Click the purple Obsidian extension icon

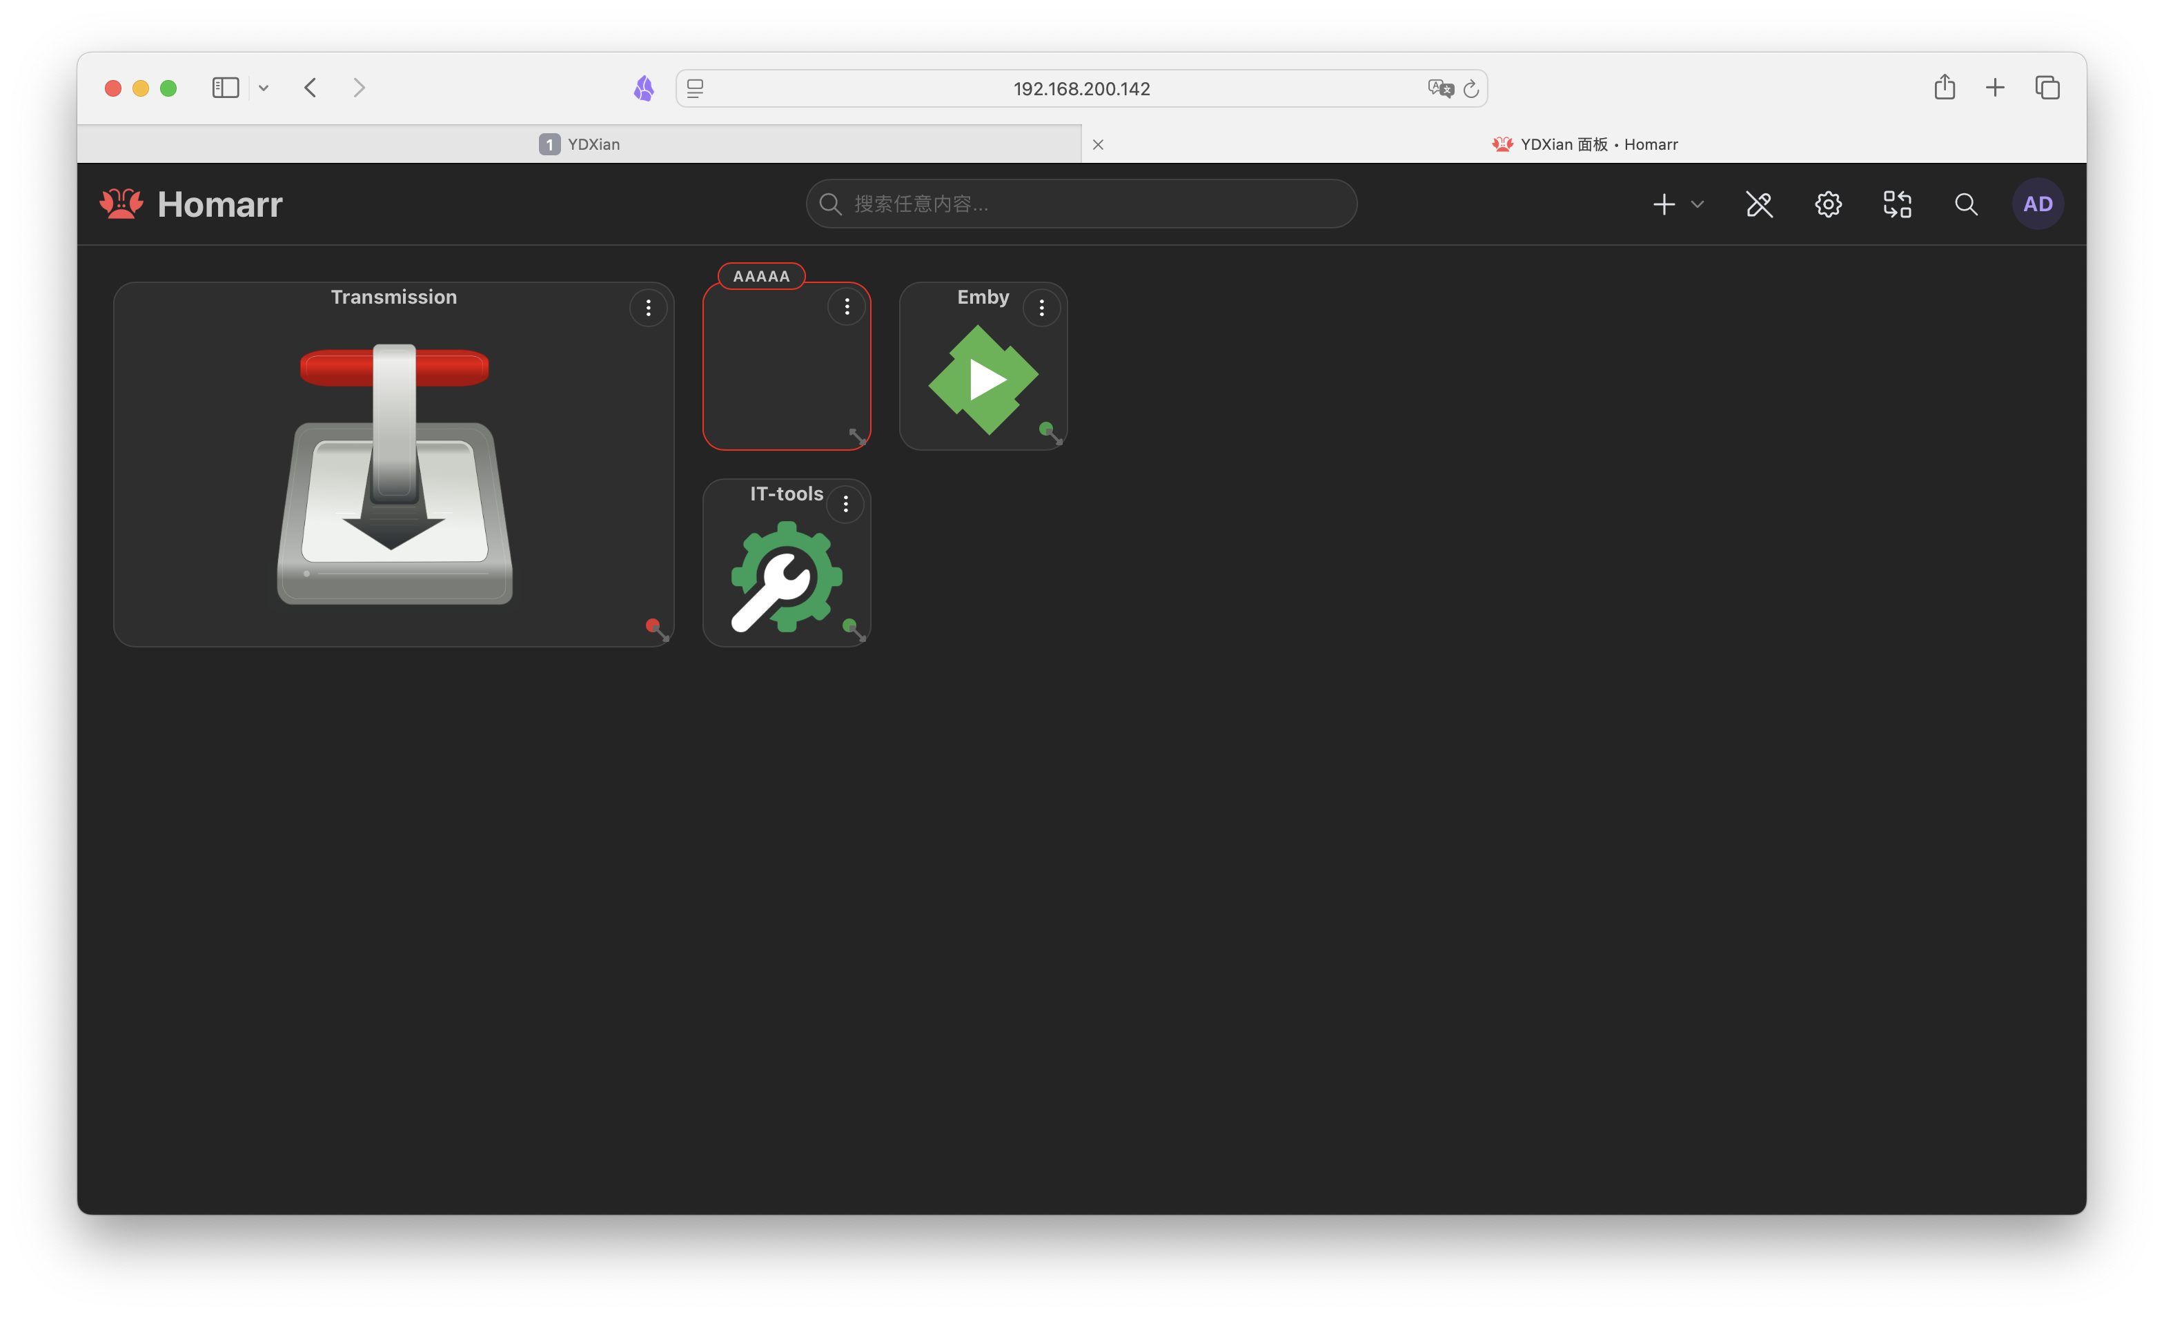tap(644, 88)
